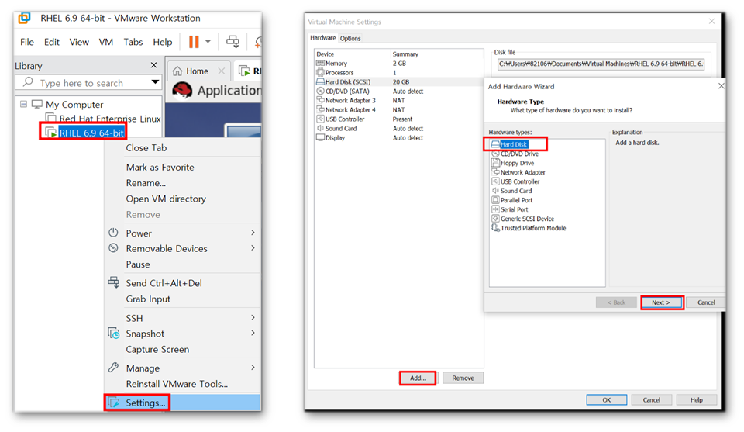The image size is (744, 432).
Task: Click Remove in Virtual Machine Settings
Action: click(463, 378)
